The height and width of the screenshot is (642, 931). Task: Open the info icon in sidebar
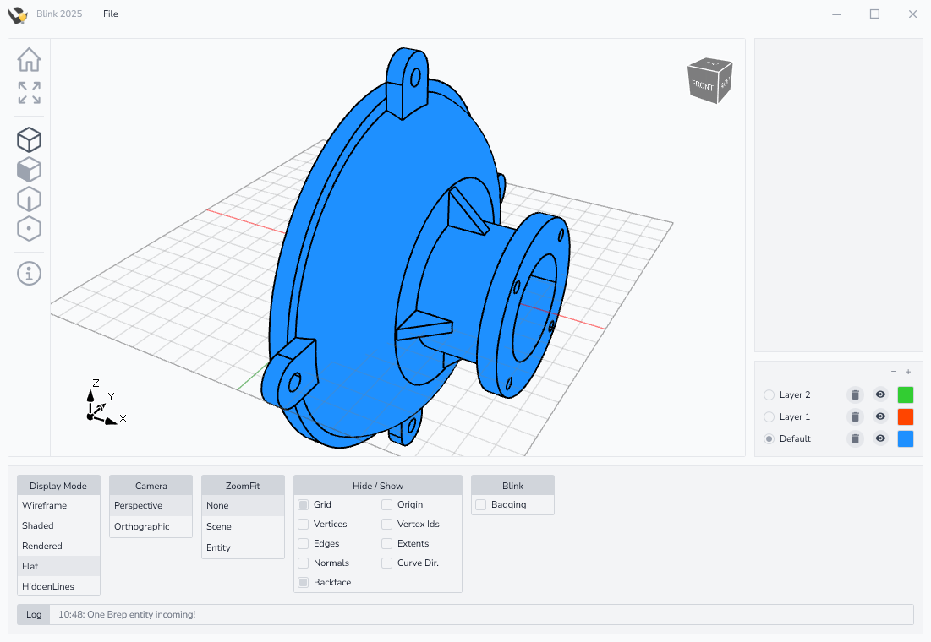[x=29, y=273]
